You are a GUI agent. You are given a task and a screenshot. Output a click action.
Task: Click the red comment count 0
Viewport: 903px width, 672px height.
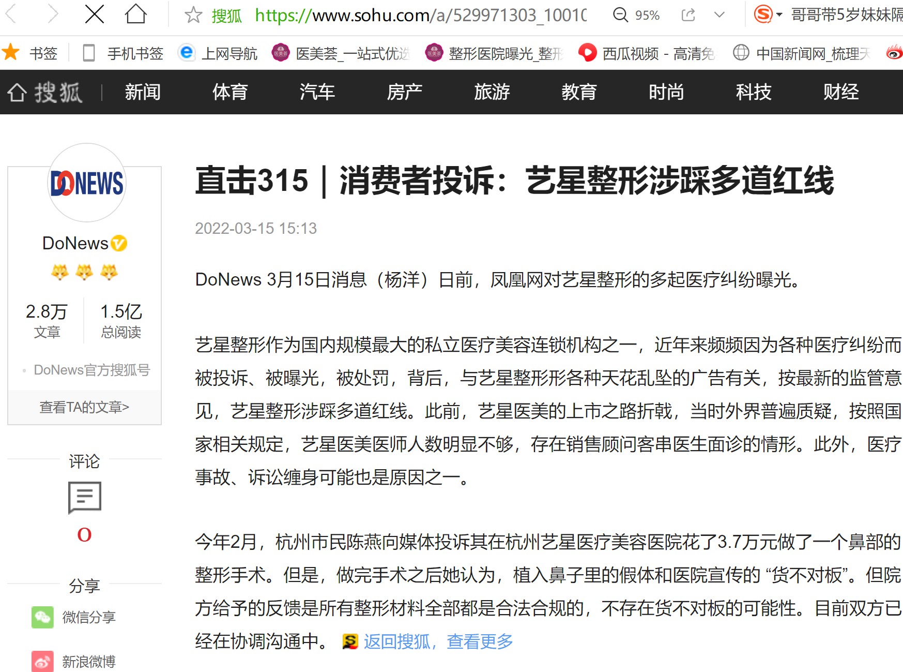(x=84, y=534)
